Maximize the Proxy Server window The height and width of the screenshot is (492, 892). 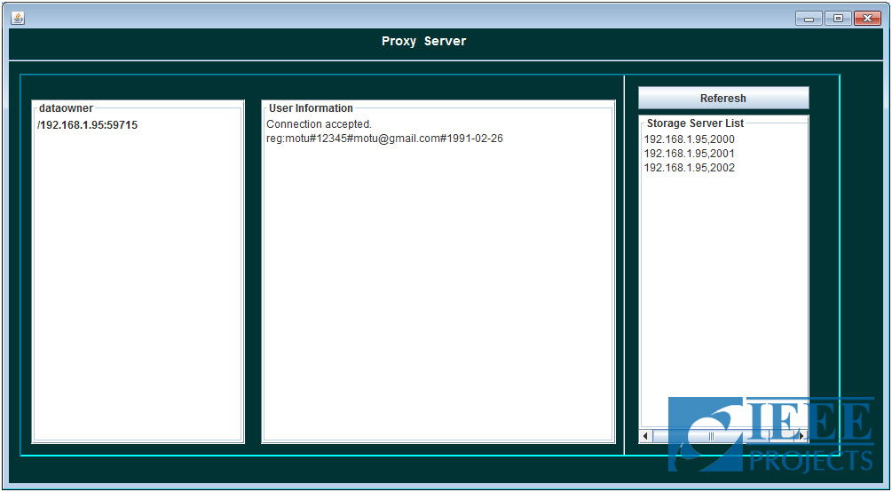click(838, 19)
